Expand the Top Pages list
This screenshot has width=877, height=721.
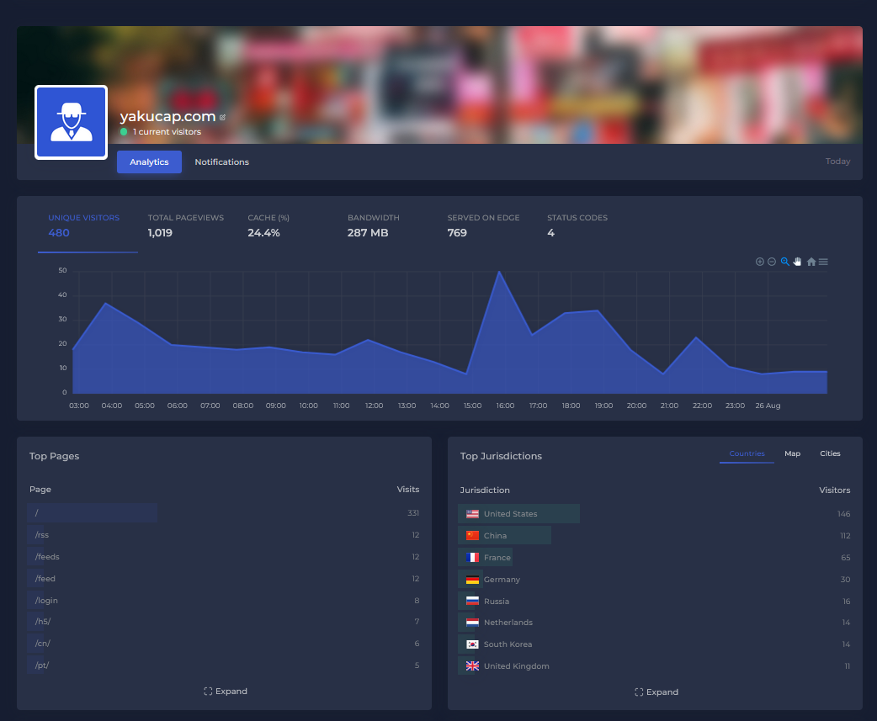pyautogui.click(x=226, y=692)
